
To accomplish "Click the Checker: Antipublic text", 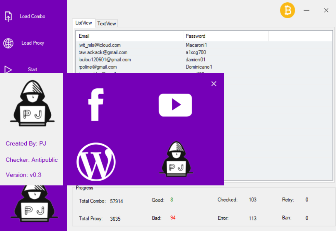I will pos(32,160).
